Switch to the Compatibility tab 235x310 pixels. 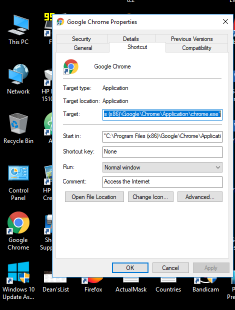pyautogui.click(x=196, y=48)
